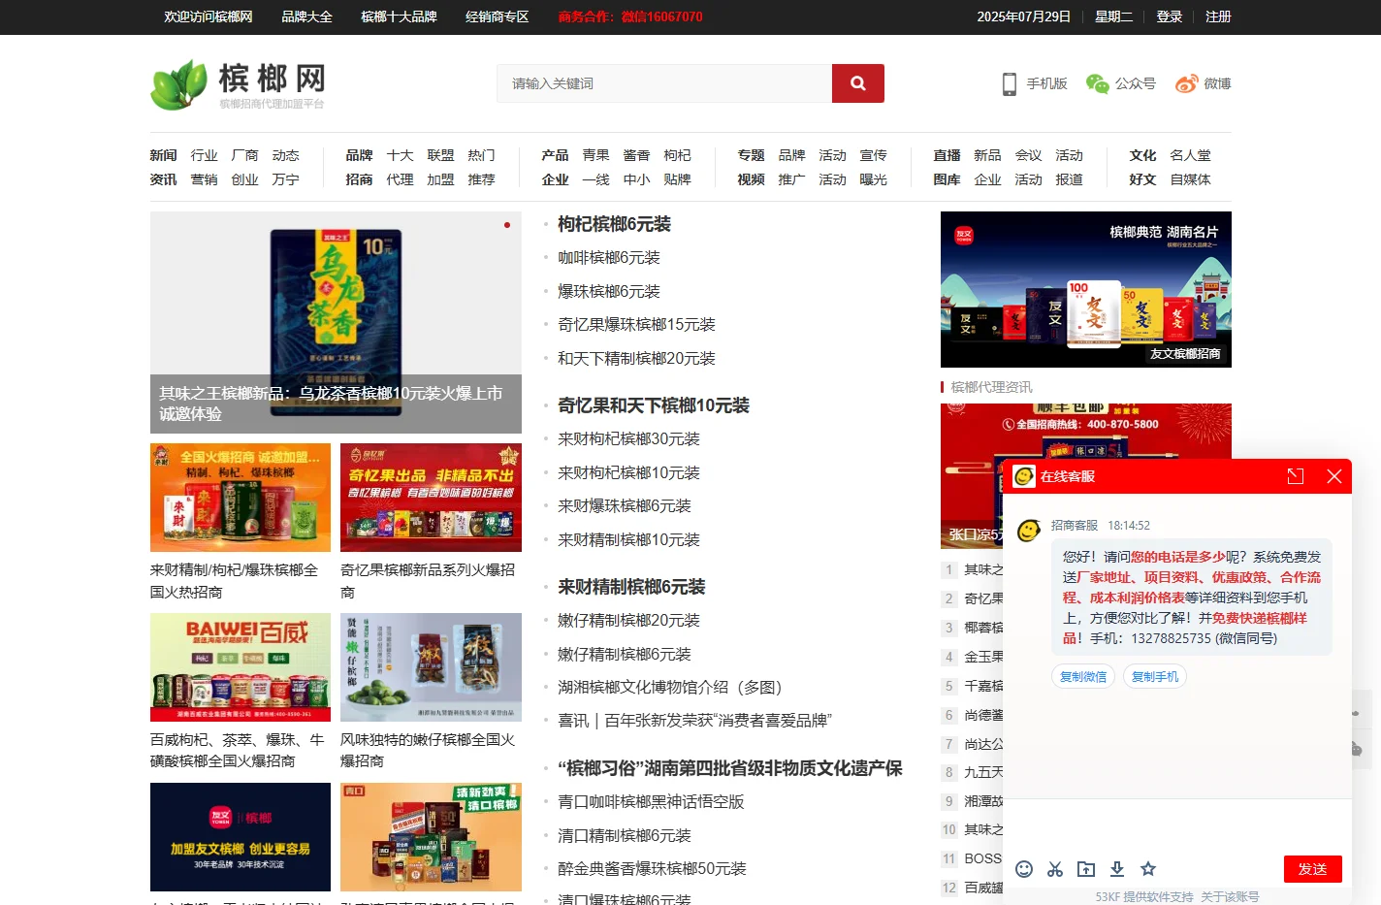Open caption 来财精制/枸杞/爆珠槟榔全国火热招商
1381x905 pixels.
pos(234,581)
